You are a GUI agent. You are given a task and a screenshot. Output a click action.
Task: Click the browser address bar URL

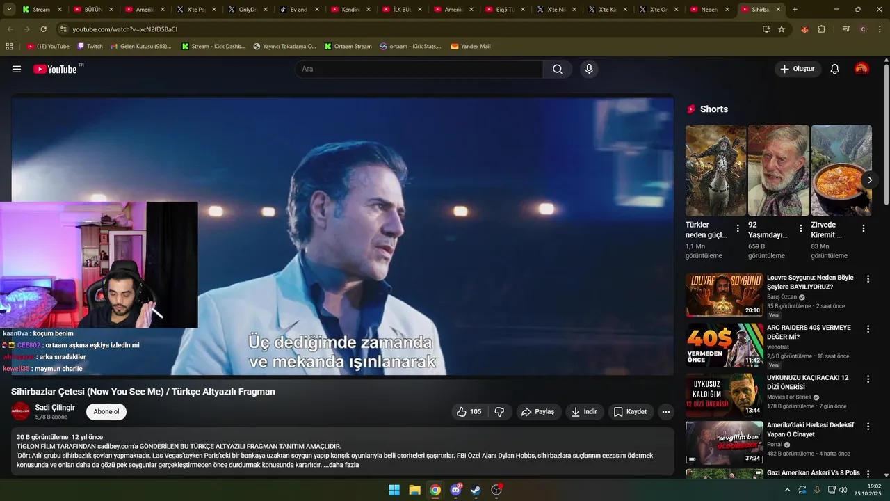pos(125,29)
